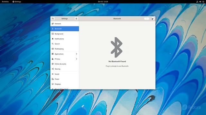This screenshot has width=206, height=115.
Task: Click the Online Accounts icon
Action: [53, 64]
